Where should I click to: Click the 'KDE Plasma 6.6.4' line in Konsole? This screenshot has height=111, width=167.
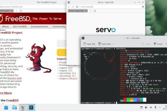(133, 65)
